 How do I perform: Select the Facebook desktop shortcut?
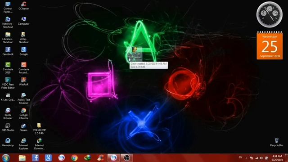[8, 51]
